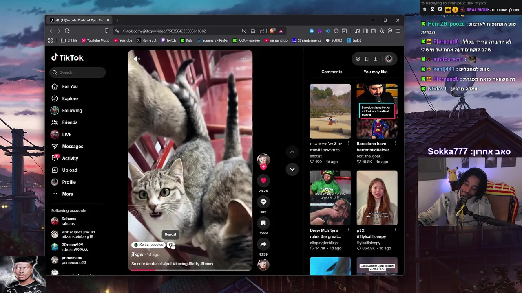Seek on the video progress bar
Image resolution: width=522 pixels, height=293 pixels.
tap(190, 269)
